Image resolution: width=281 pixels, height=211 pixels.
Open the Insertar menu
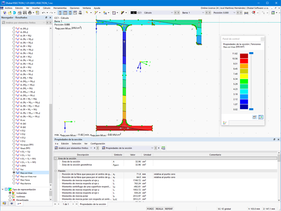36,8
